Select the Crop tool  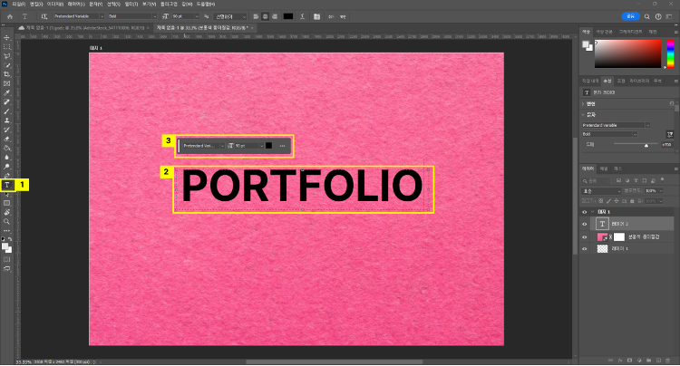[6, 74]
